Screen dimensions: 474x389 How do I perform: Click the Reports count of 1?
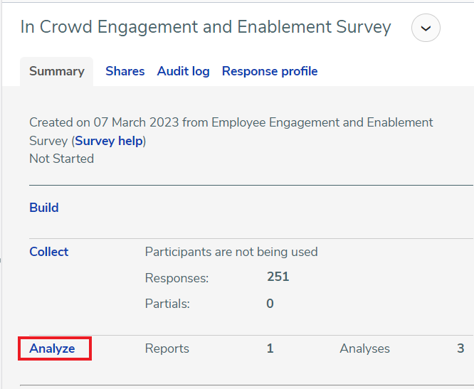270,348
